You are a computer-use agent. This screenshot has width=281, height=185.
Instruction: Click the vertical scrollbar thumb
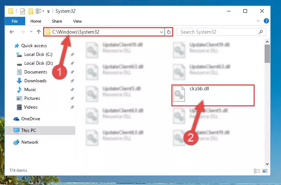267,54
